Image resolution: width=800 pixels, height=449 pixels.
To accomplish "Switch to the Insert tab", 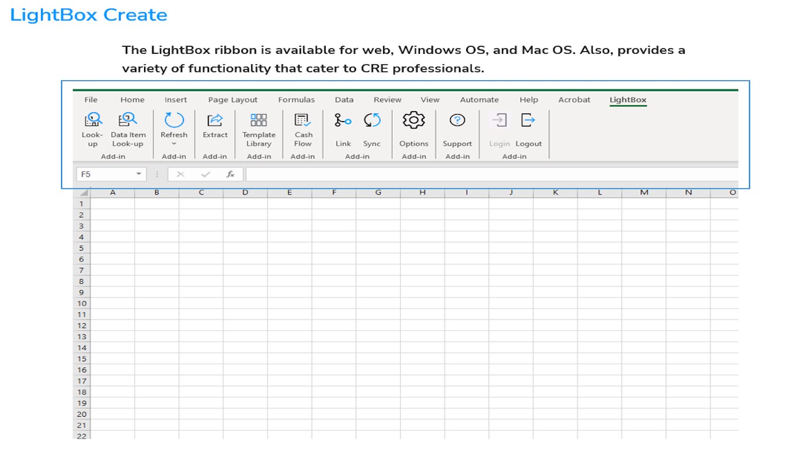I will pos(176,100).
